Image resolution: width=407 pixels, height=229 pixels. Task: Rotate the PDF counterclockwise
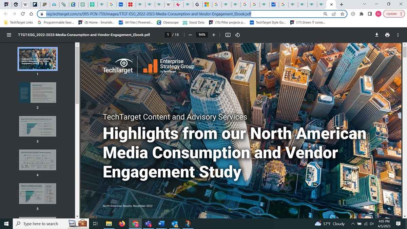point(237,35)
